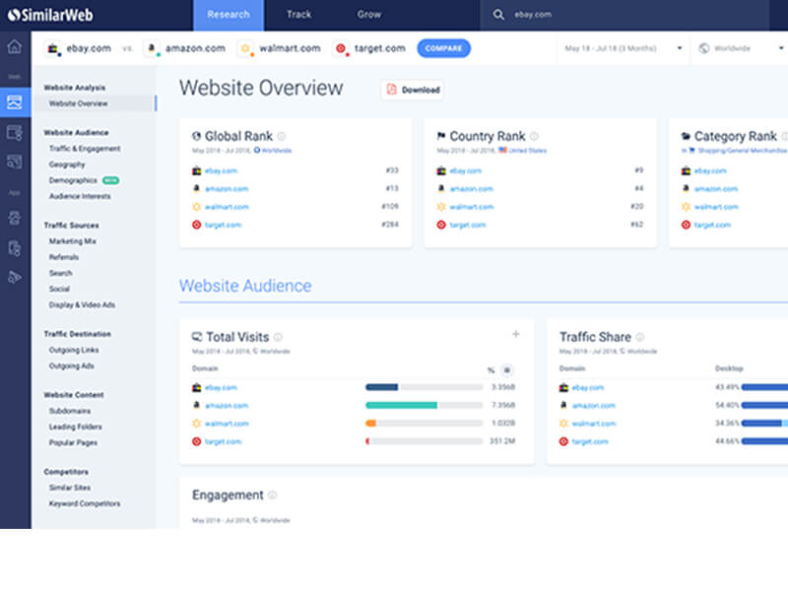Select the Research tab
The width and height of the screenshot is (788, 591).
[229, 15]
